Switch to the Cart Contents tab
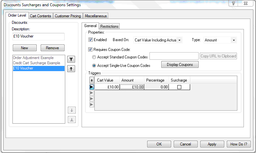This screenshot has width=256, height=153. (40, 16)
